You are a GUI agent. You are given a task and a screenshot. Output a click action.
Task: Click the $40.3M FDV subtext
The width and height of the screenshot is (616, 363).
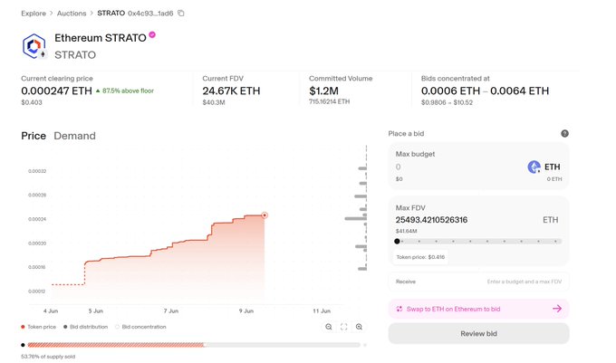pyautogui.click(x=213, y=102)
